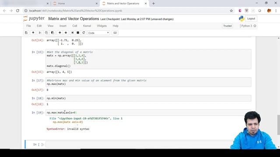Interrupt the kernel stop icon

[78, 33]
